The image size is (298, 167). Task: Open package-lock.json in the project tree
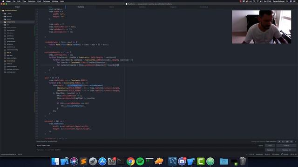[13, 69]
